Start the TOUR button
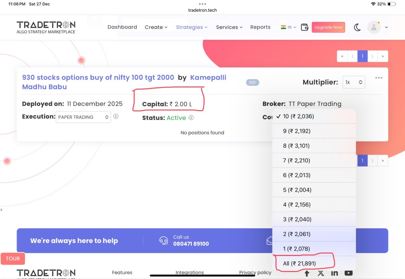Viewport: 405px width, 279px height. tap(13, 259)
